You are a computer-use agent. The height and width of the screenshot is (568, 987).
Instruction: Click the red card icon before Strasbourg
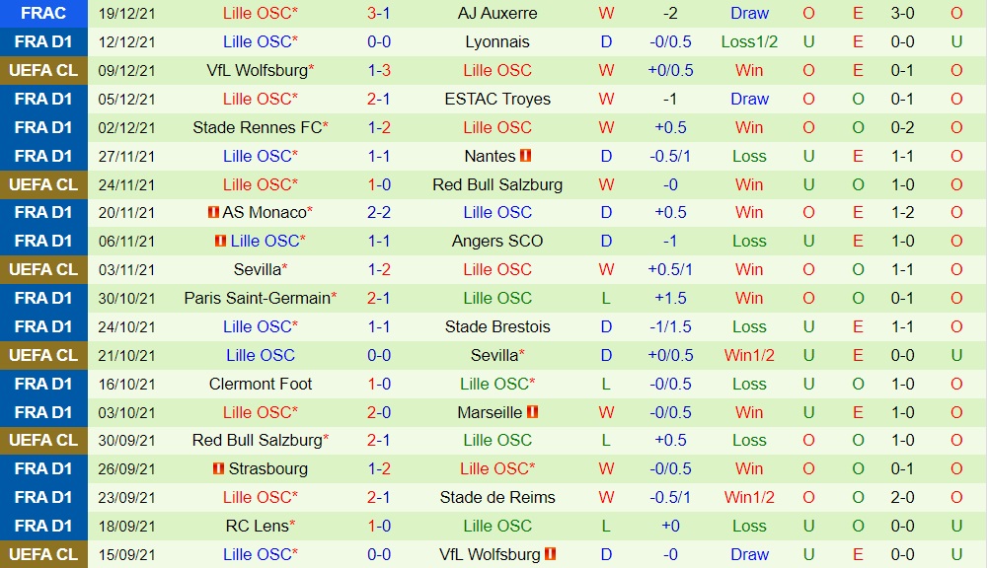pyautogui.click(x=218, y=468)
